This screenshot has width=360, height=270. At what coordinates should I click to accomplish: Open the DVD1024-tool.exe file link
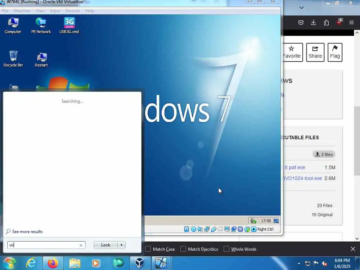click(x=302, y=178)
